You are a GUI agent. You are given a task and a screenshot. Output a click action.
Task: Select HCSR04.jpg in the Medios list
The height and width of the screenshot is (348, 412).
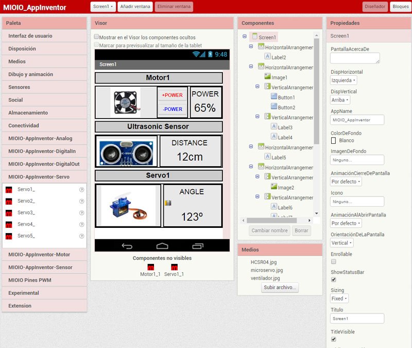(264, 262)
